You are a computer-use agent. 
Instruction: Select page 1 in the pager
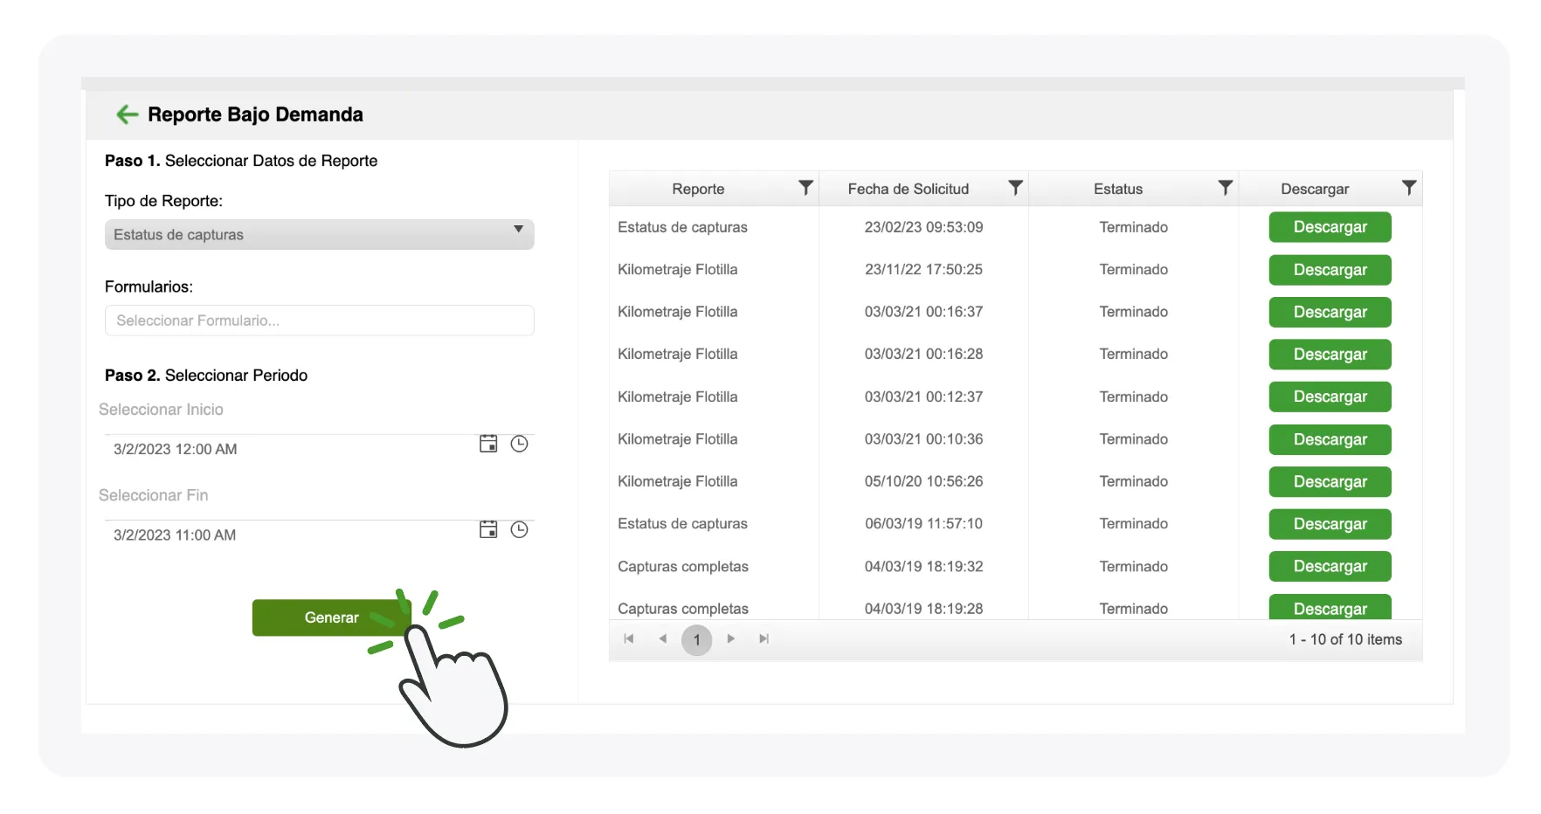[x=697, y=639]
